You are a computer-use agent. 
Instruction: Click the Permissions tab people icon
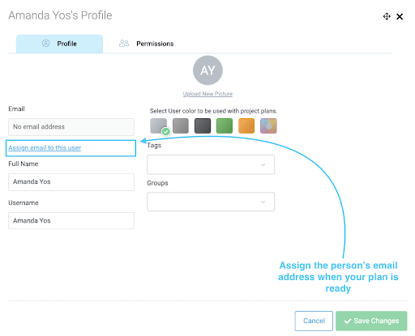pyautogui.click(x=124, y=43)
